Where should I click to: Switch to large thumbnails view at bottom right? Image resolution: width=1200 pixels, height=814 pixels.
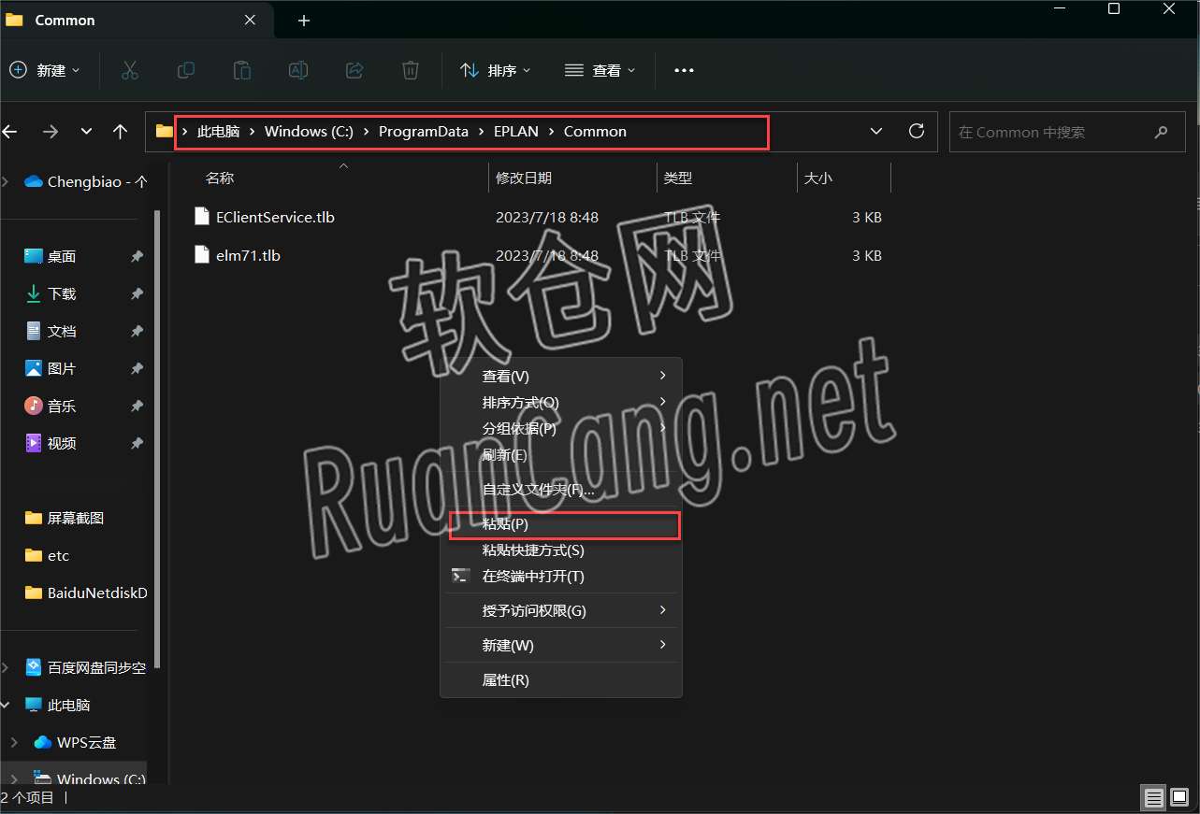[1178, 797]
